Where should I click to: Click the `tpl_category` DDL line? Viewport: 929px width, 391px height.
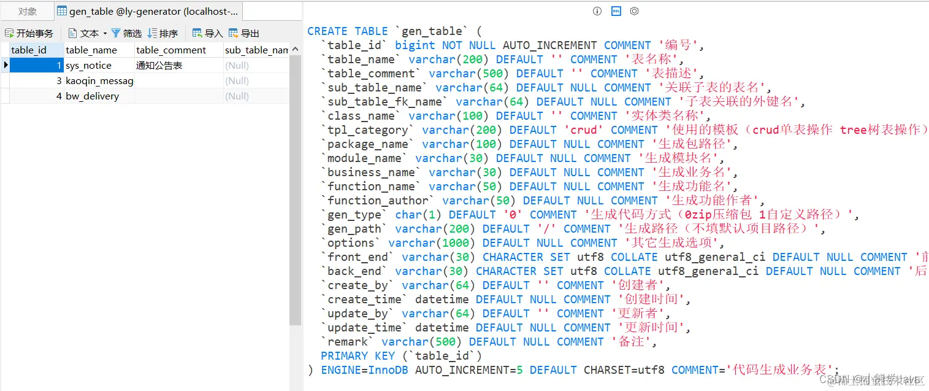(624, 130)
